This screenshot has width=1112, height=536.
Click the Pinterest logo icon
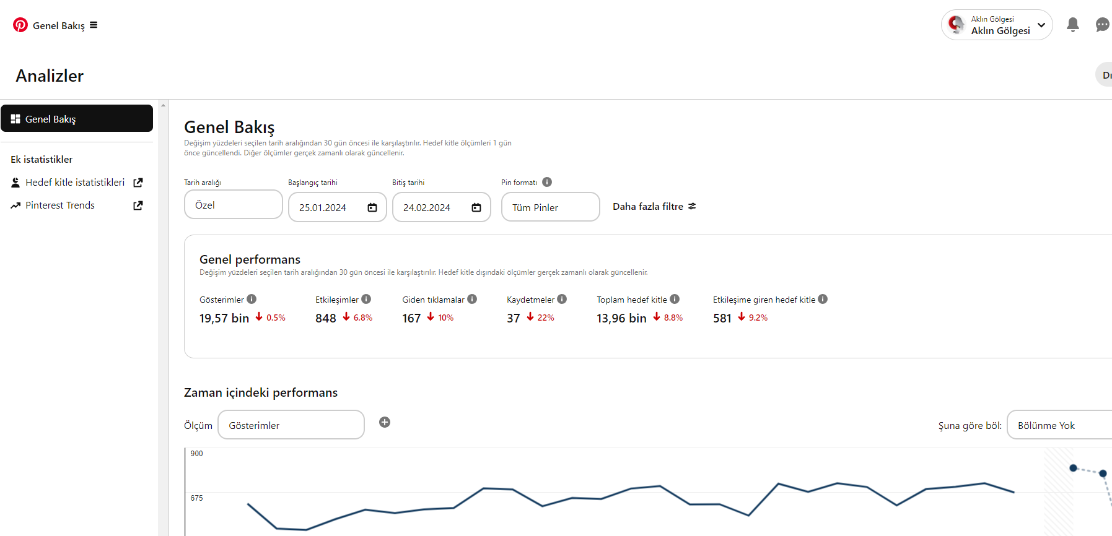(20, 25)
